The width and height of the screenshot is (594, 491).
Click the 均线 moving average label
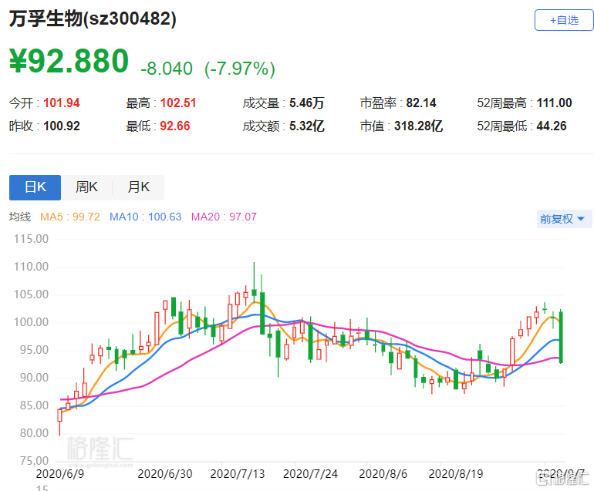pyautogui.click(x=20, y=217)
